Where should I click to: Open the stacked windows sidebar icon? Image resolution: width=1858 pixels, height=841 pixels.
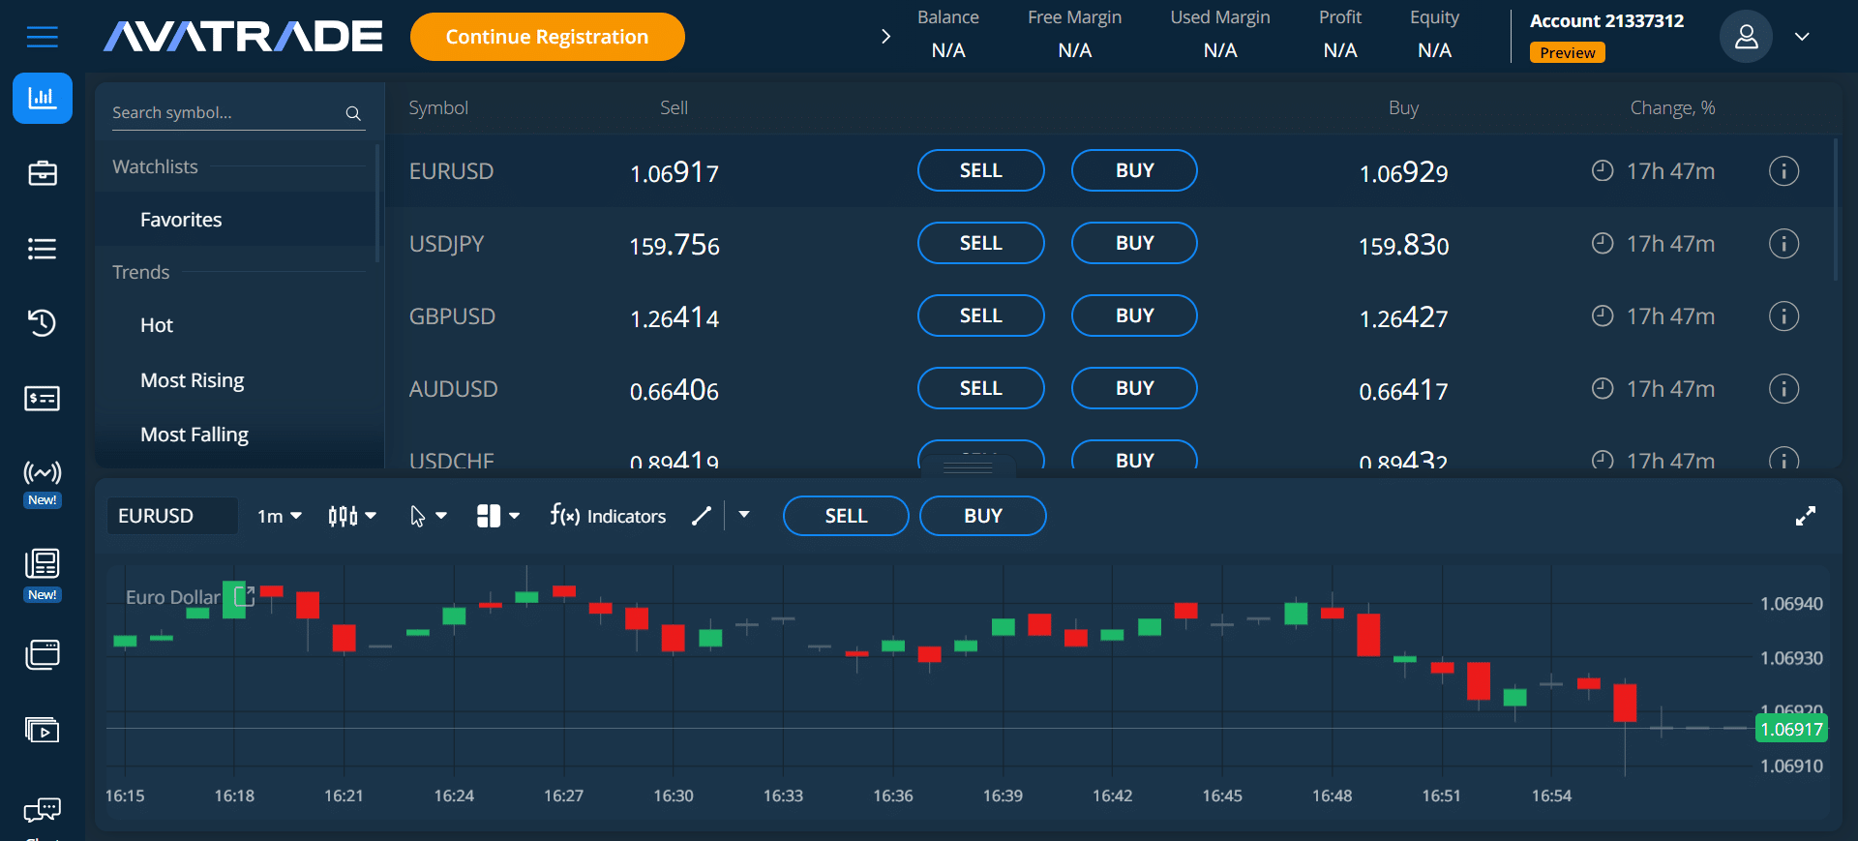[x=43, y=654]
